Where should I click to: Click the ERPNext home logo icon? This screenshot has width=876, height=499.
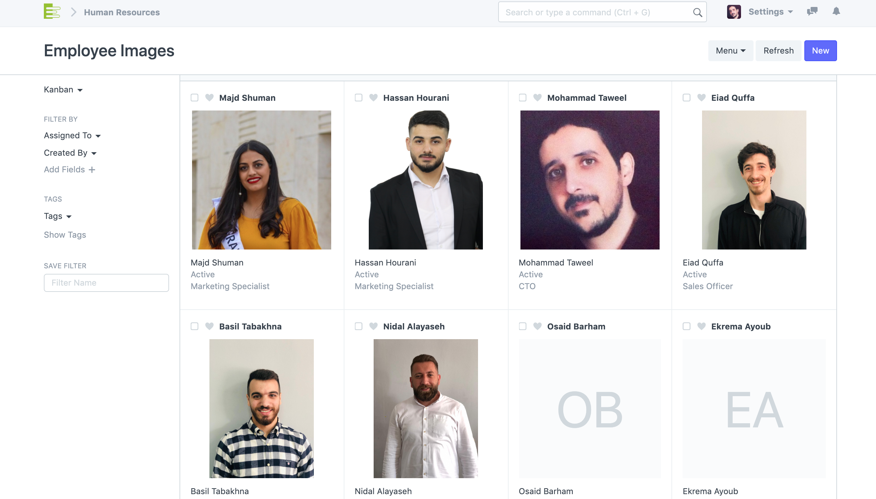pyautogui.click(x=52, y=11)
